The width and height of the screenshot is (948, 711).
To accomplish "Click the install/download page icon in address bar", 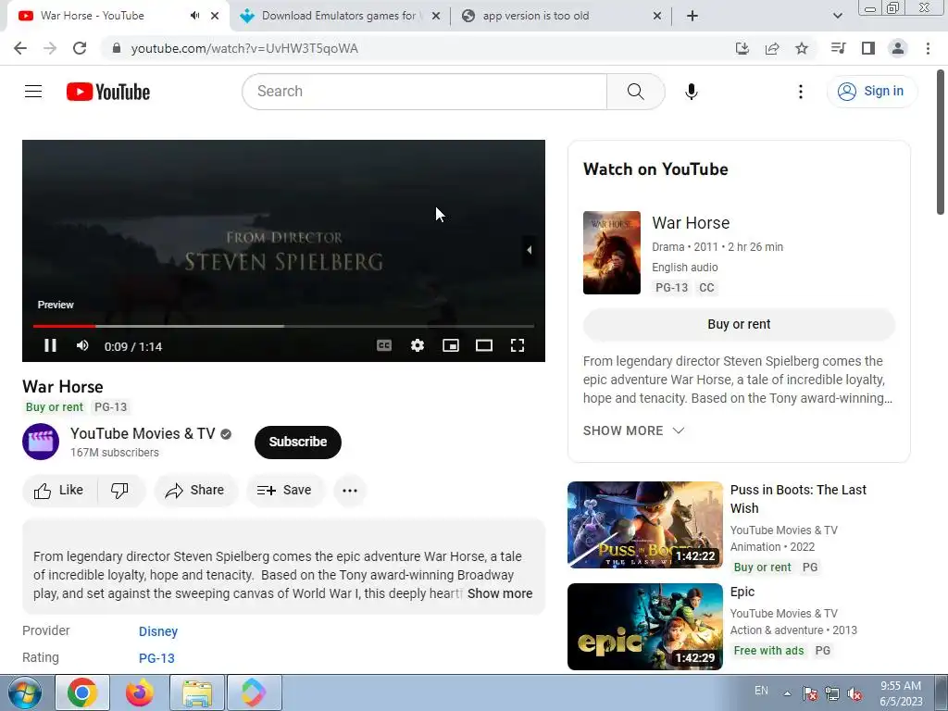I will 742,48.
